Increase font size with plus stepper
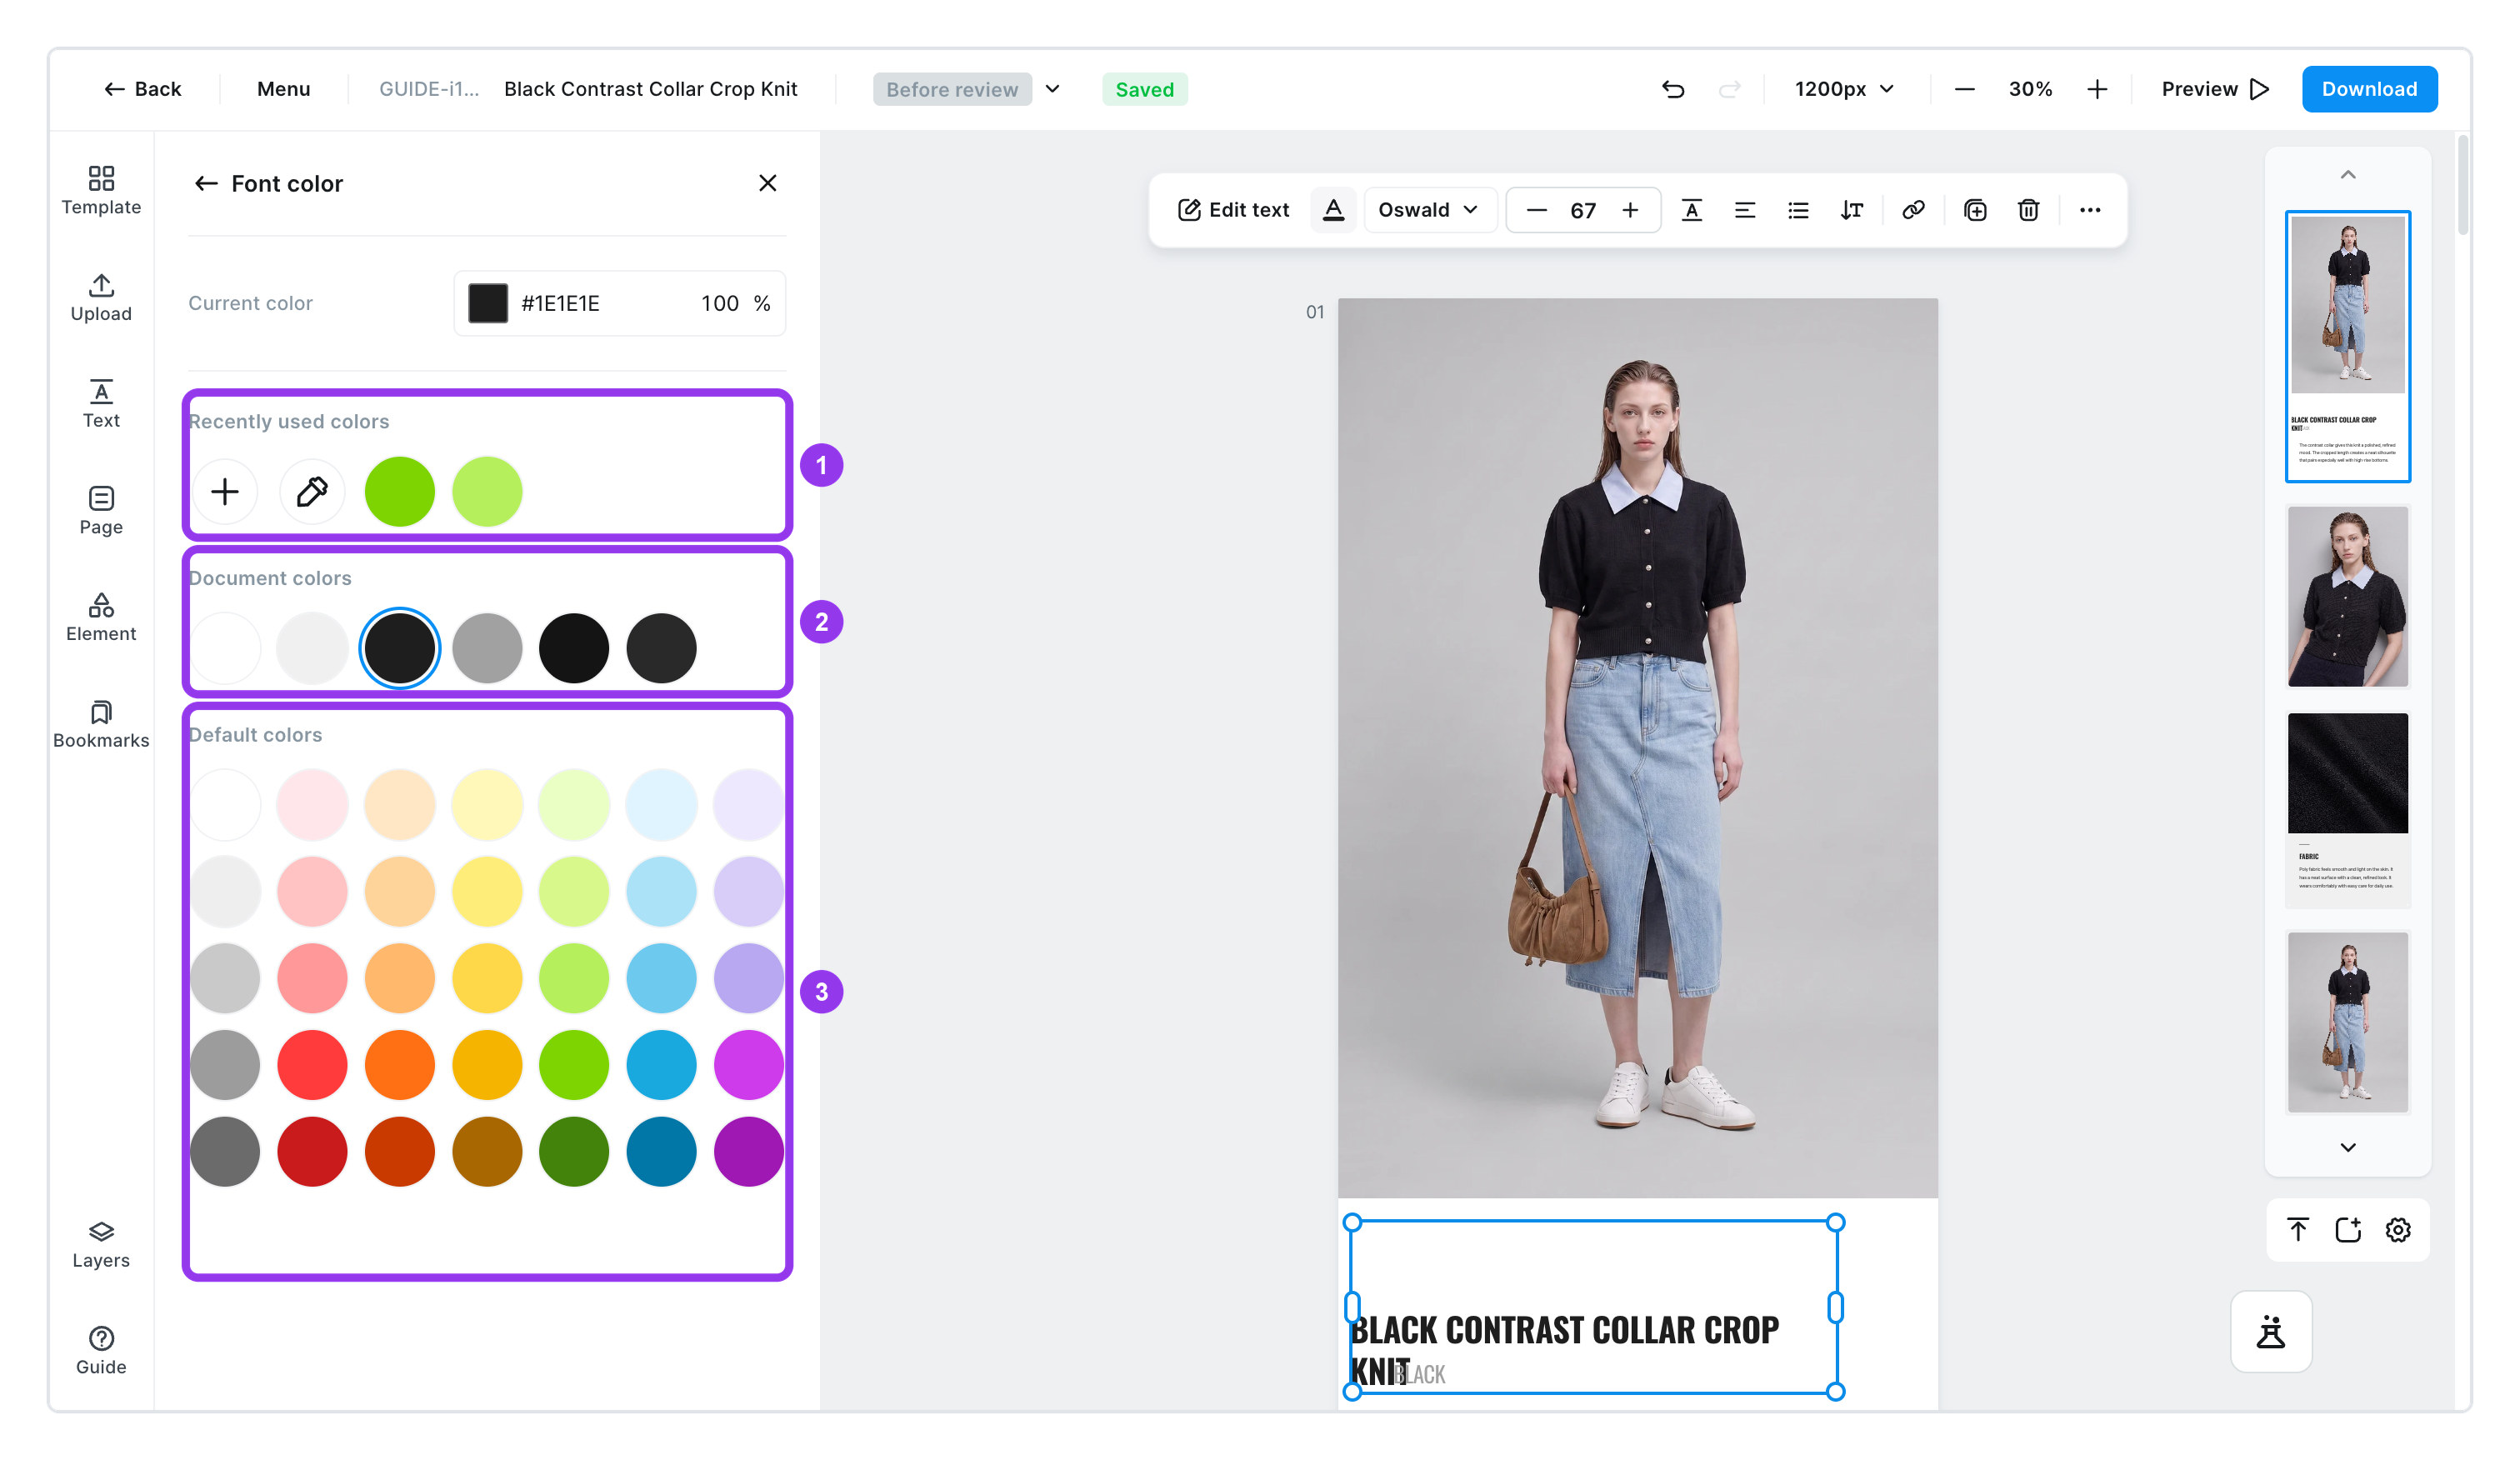This screenshot has width=2520, height=1460. tap(1630, 210)
